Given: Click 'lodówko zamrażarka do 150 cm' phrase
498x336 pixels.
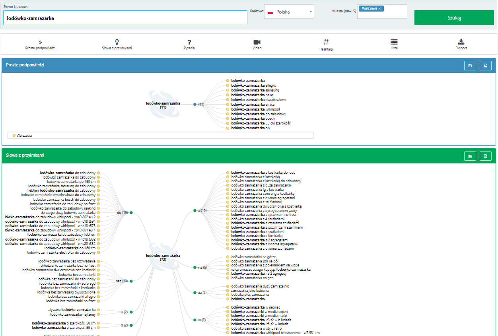Looking at the screenshot, I should [71, 182].
